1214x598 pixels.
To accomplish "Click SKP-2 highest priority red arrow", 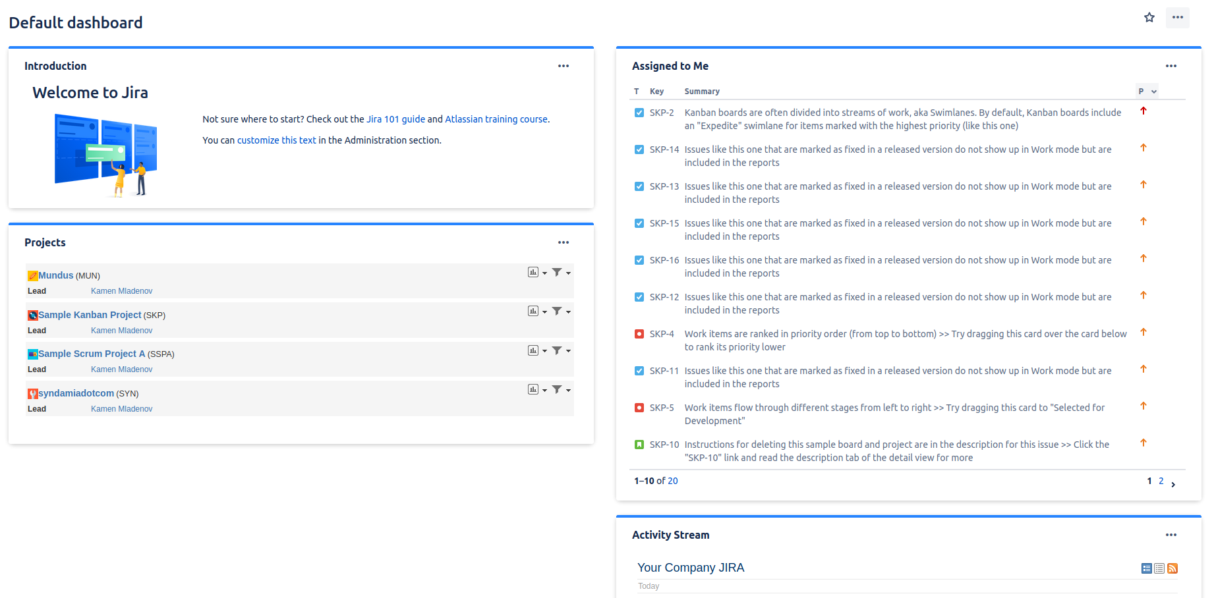I will click(1143, 111).
